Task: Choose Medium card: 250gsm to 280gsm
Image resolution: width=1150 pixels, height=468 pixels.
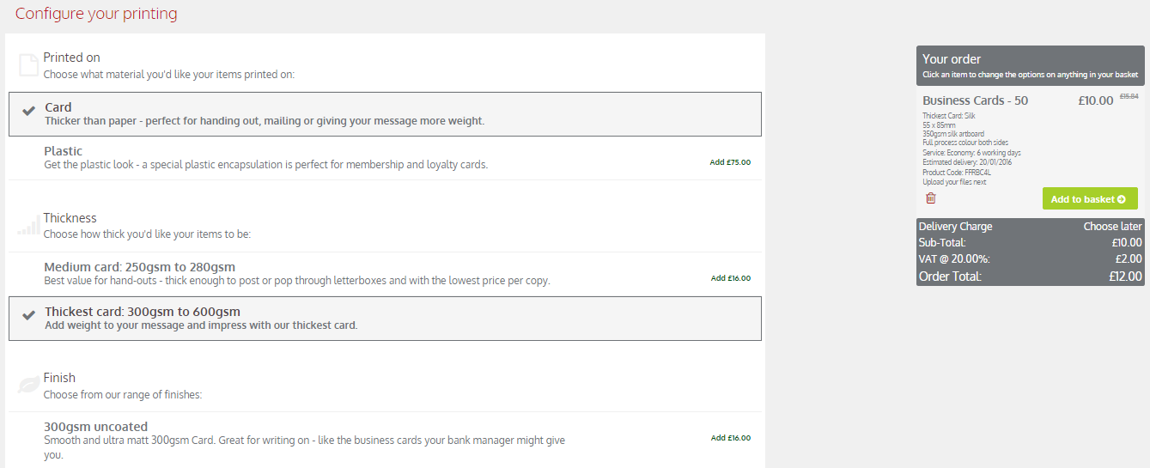Action: click(x=385, y=274)
